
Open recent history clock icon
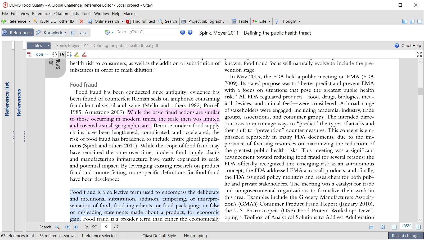[107, 32]
